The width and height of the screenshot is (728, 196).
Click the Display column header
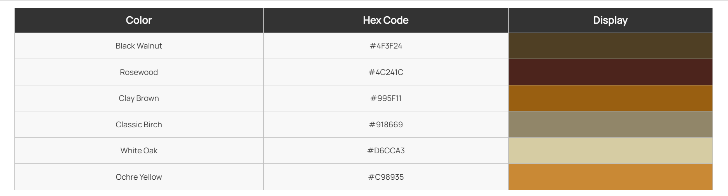[x=610, y=20]
